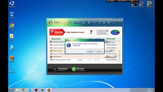Click the volume icon in system tray
The image size is (163, 92).
point(144,90)
